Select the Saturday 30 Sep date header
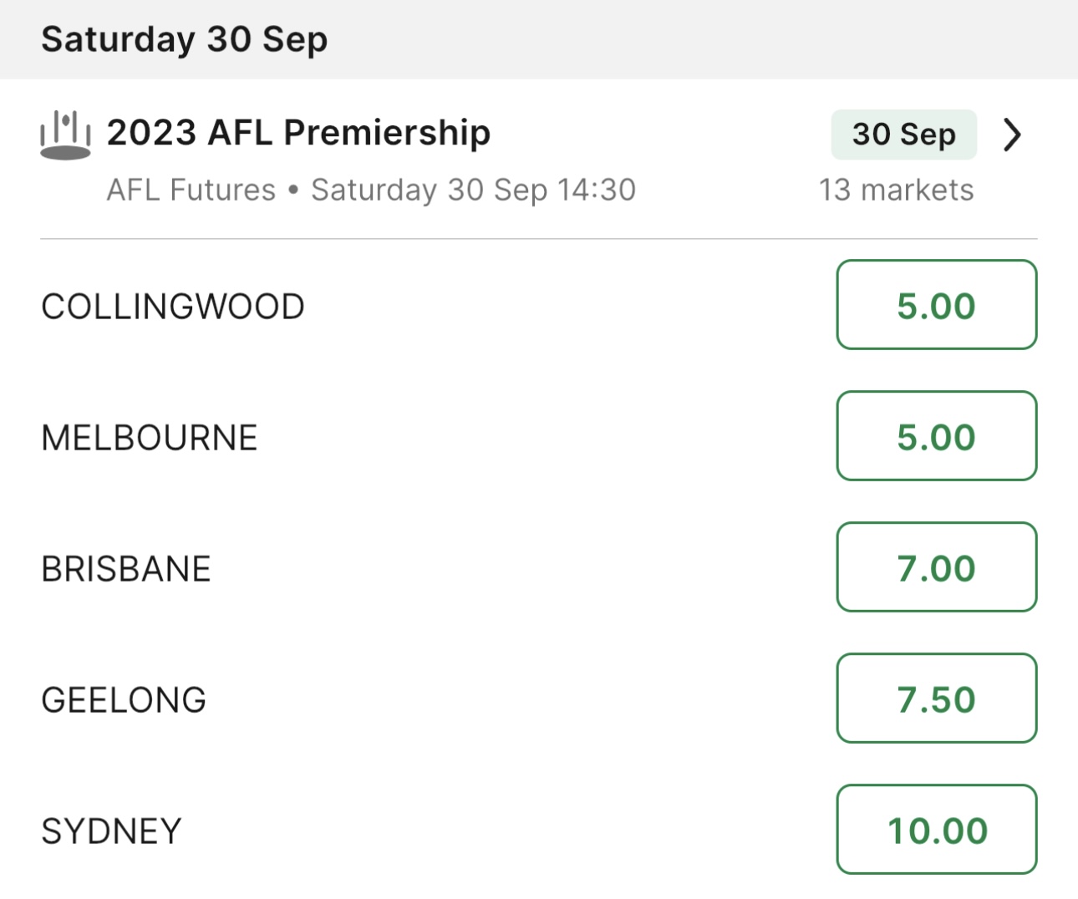The height and width of the screenshot is (899, 1078). [x=184, y=39]
